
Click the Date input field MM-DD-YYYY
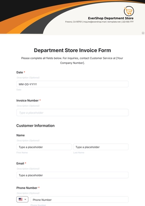(72, 84)
